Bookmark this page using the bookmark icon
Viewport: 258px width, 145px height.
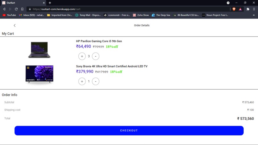click(x=22, y=9)
